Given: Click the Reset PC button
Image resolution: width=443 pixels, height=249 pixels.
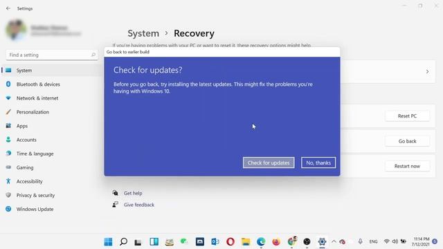Looking at the screenshot, I should point(407,116).
